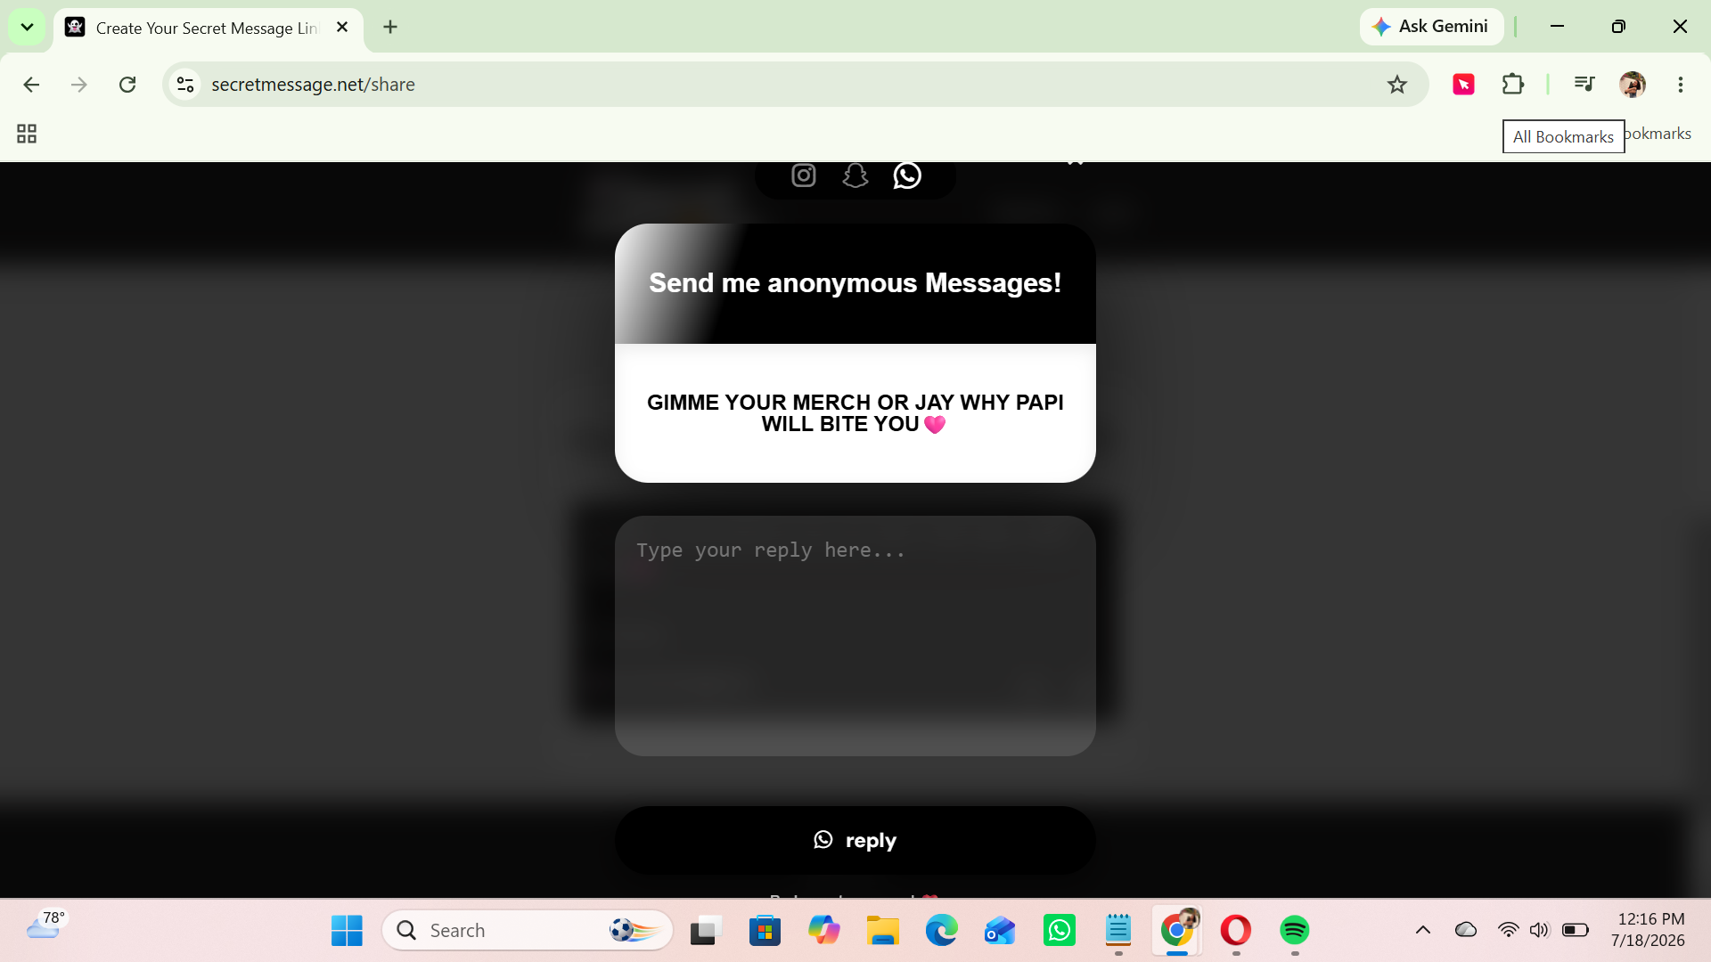Send message with the reply button
1711x962 pixels.
coord(855,841)
